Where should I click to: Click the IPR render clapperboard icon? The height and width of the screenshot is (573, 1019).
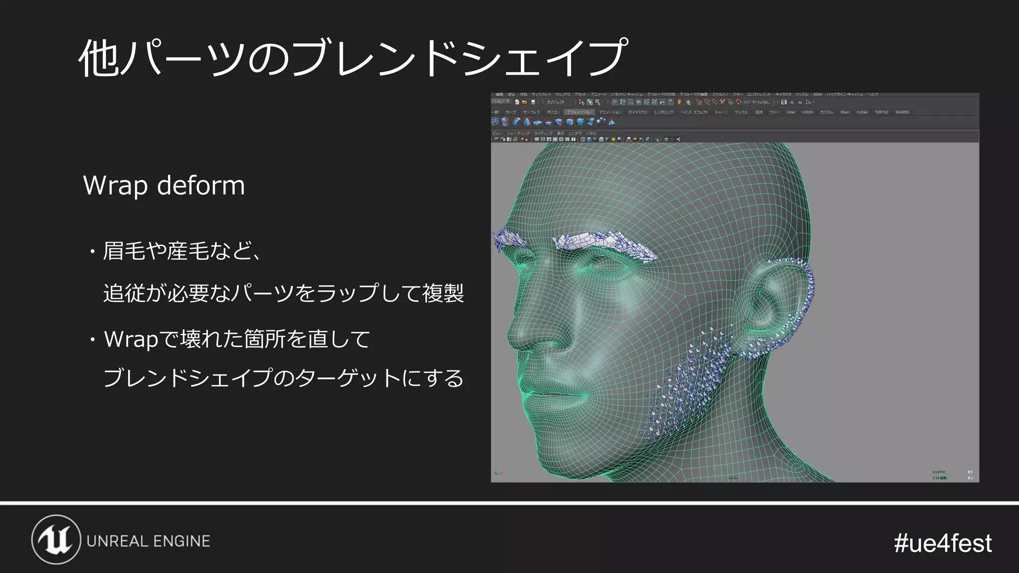coord(800,102)
